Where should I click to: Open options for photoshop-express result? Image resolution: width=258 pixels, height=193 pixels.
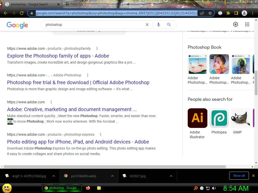click(x=101, y=135)
